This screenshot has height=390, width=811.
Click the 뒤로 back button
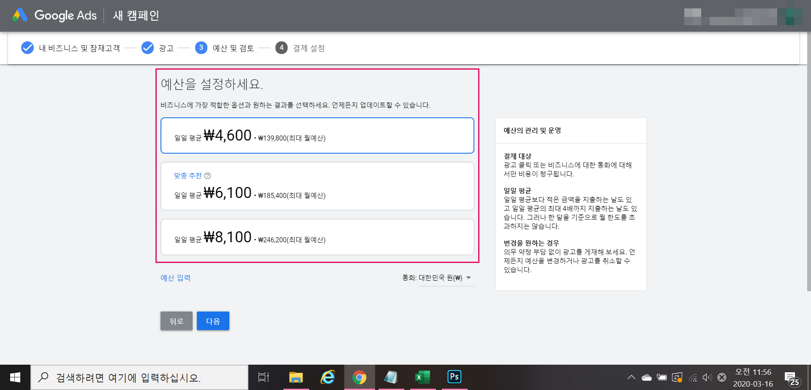pos(177,321)
